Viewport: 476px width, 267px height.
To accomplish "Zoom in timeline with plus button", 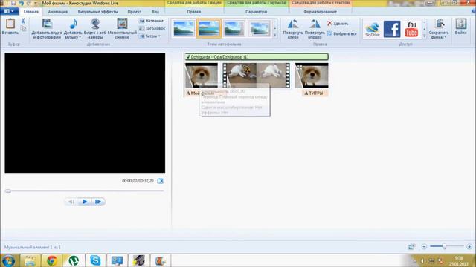I will coord(469,247).
